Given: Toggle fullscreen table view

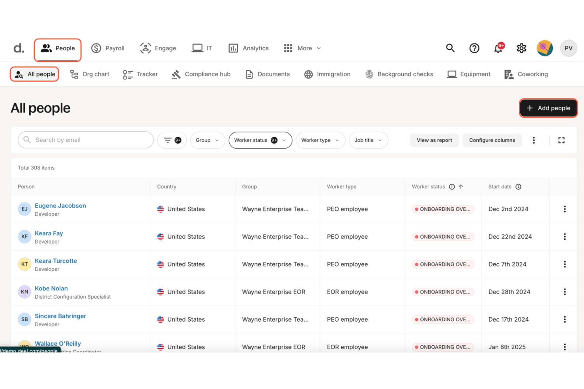Looking at the screenshot, I should click(x=562, y=140).
